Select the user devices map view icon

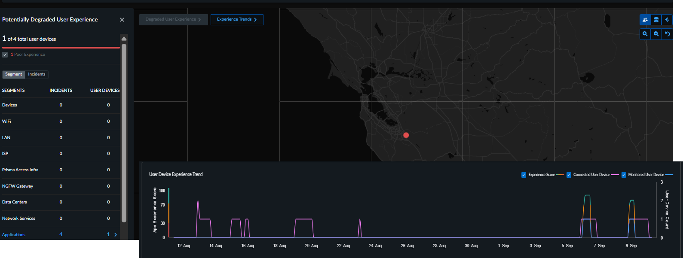[x=645, y=20]
